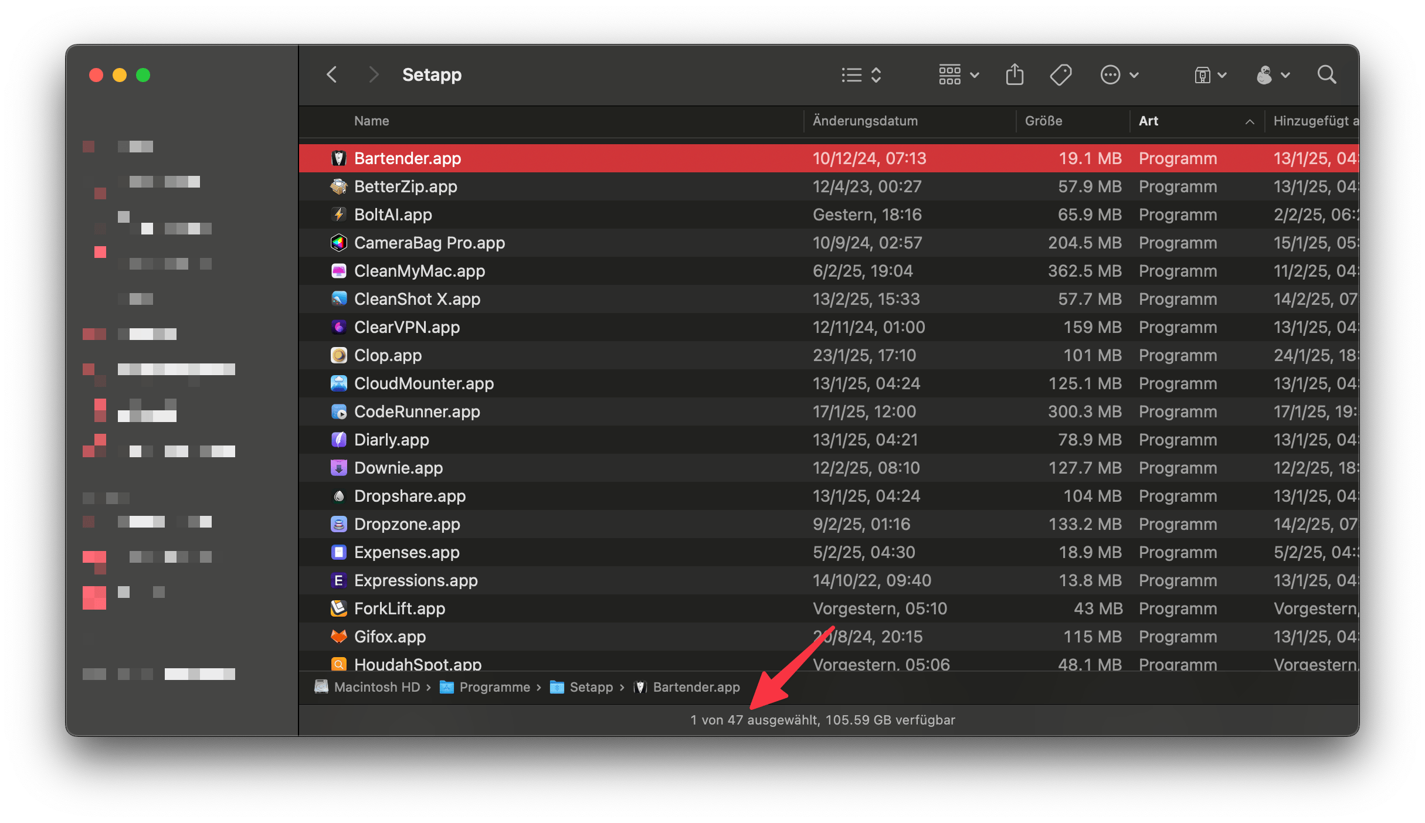
Task: Click the red close window button
Action: (96, 75)
